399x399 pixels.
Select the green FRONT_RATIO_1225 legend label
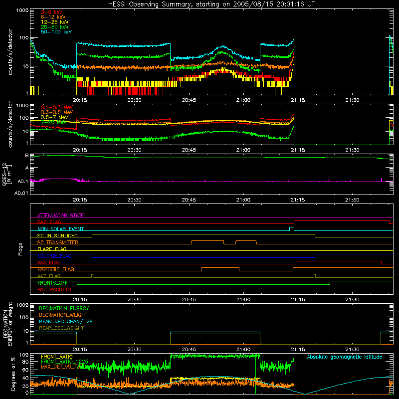click(x=64, y=362)
